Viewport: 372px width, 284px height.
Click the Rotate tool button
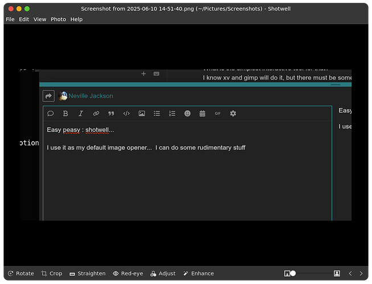(21, 274)
